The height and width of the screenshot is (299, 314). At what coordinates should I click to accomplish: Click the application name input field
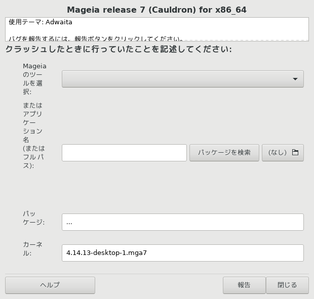[124, 153]
